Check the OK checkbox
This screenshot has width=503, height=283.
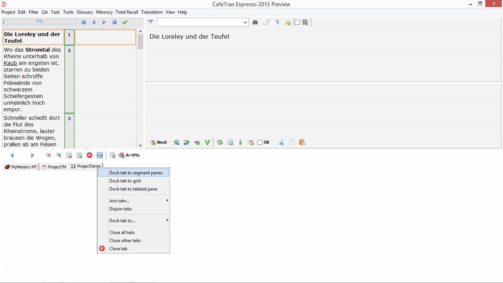(260, 143)
